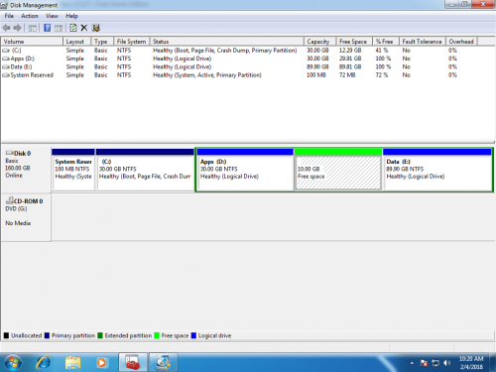Image resolution: width=496 pixels, height=372 pixels.
Task: Open the volume speaker tray icon
Action: tap(446, 363)
